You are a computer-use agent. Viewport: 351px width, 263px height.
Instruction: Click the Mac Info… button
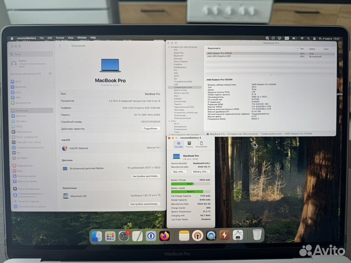(179, 172)
